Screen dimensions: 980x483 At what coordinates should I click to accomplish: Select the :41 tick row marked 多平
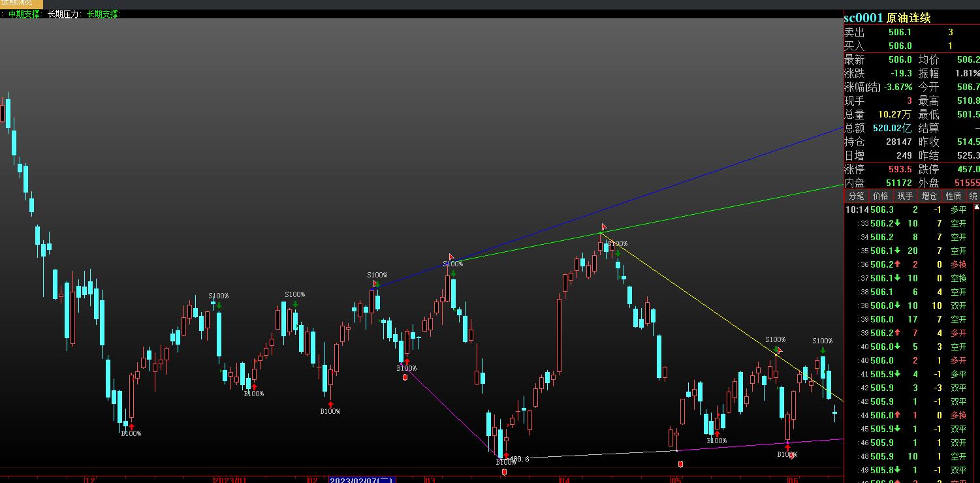[909, 374]
